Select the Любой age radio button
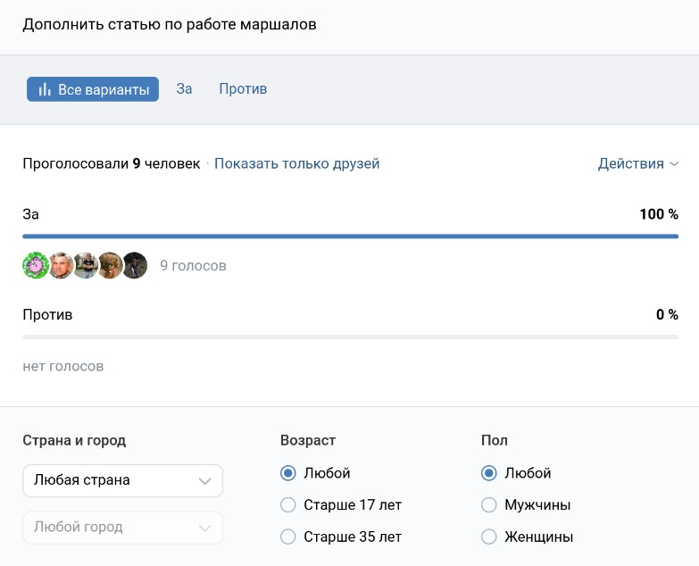 (x=288, y=473)
